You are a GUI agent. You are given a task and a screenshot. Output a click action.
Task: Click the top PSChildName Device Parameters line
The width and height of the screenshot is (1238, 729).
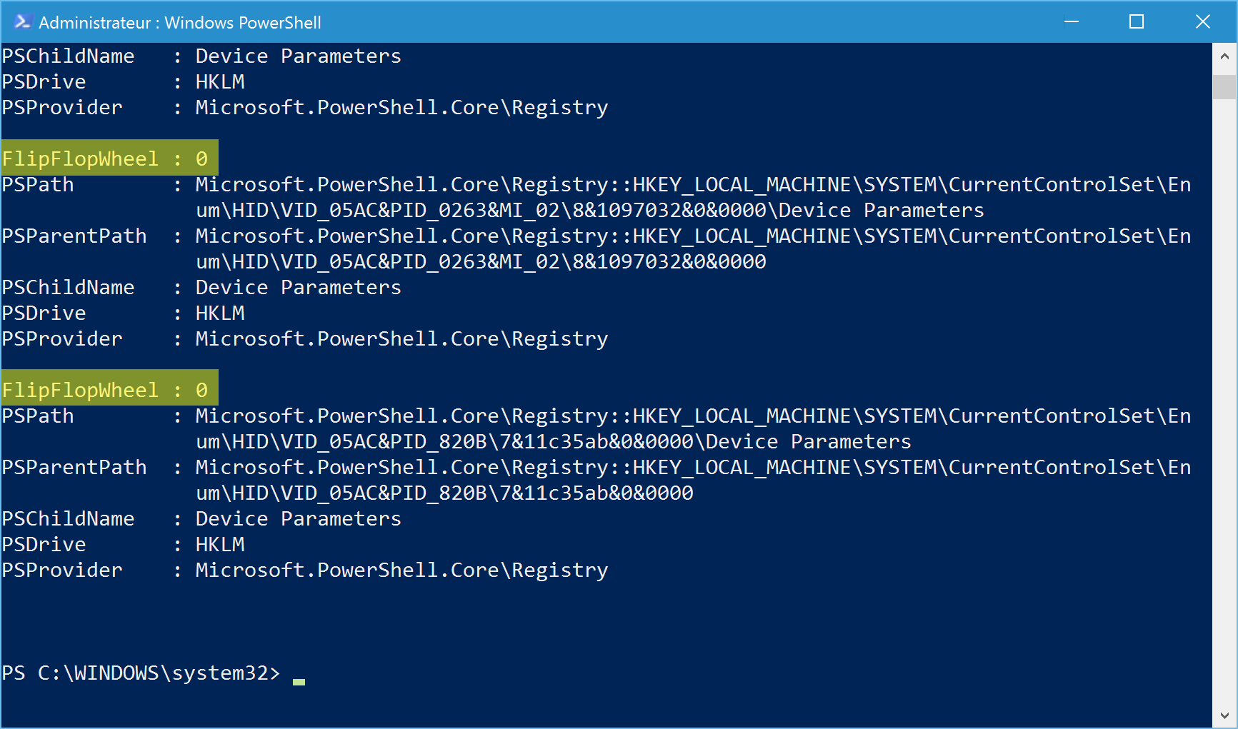pyautogui.click(x=201, y=56)
